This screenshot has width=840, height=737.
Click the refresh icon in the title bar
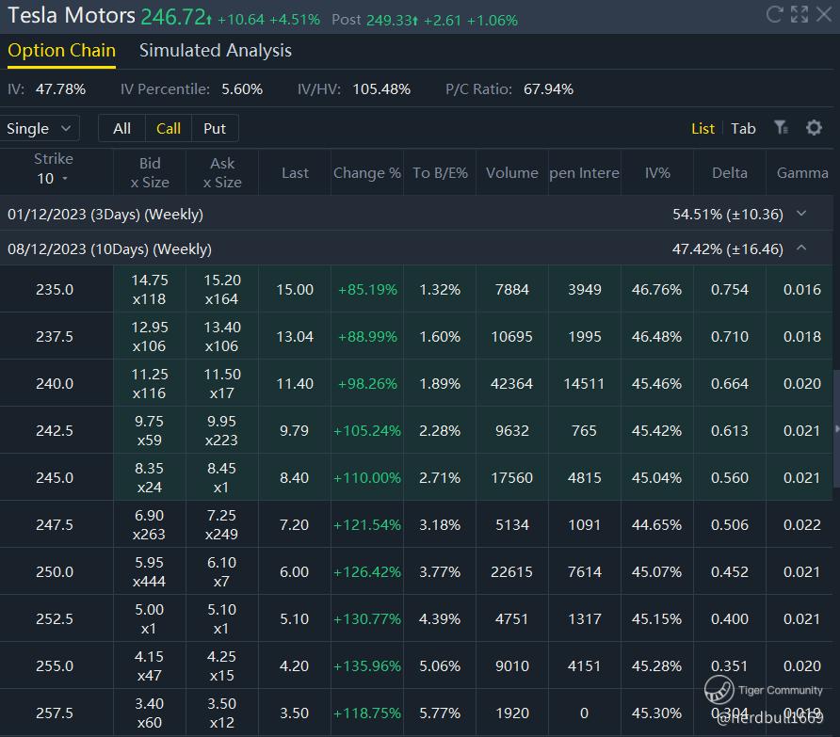click(775, 14)
